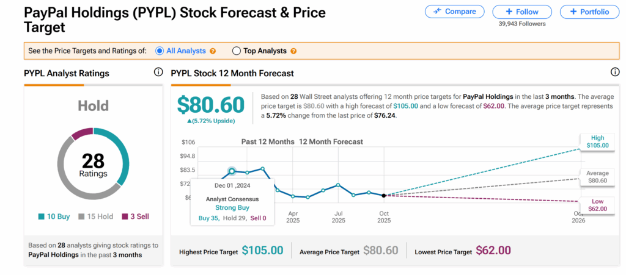Click the High $105.00 forecast label
Screen dimensions: 626x275
tap(597, 142)
